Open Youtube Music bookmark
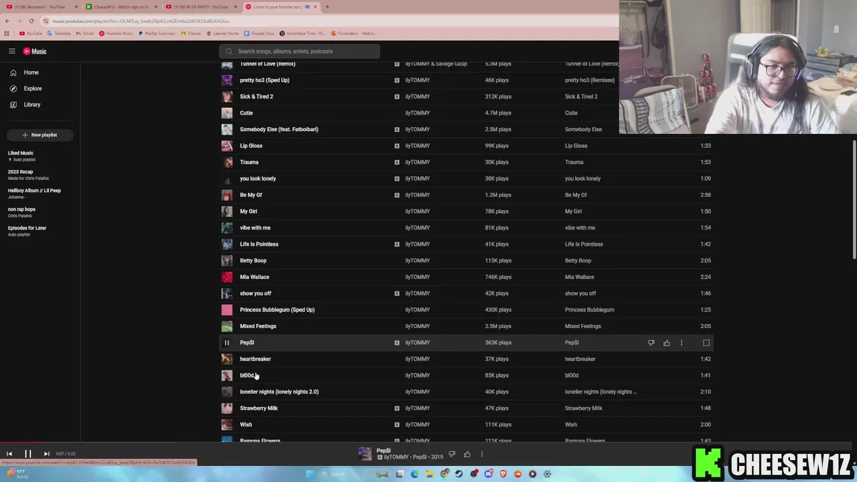 pos(115,33)
